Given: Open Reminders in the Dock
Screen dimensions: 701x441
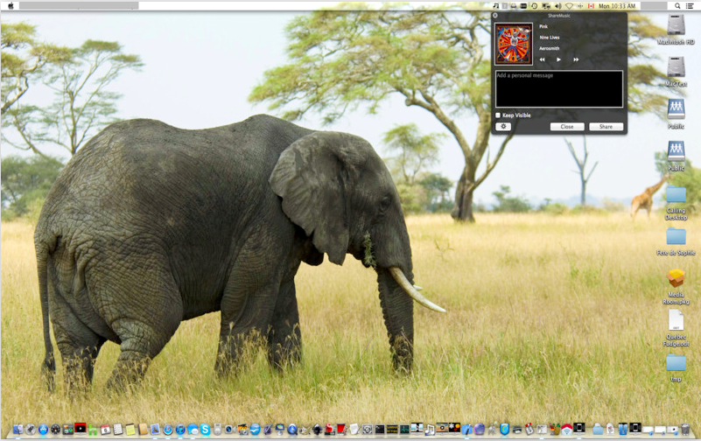Looking at the screenshot, I should 117,430.
